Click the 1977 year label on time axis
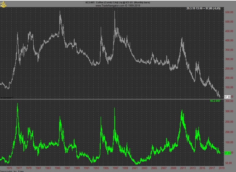This screenshot has width=236, height=172. coord(19,168)
